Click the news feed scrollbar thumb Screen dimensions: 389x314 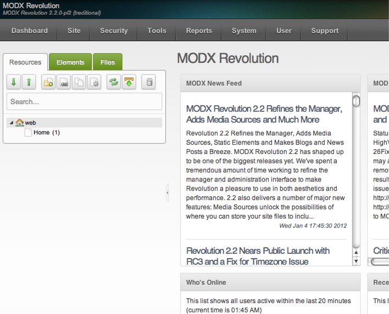[x=356, y=100]
